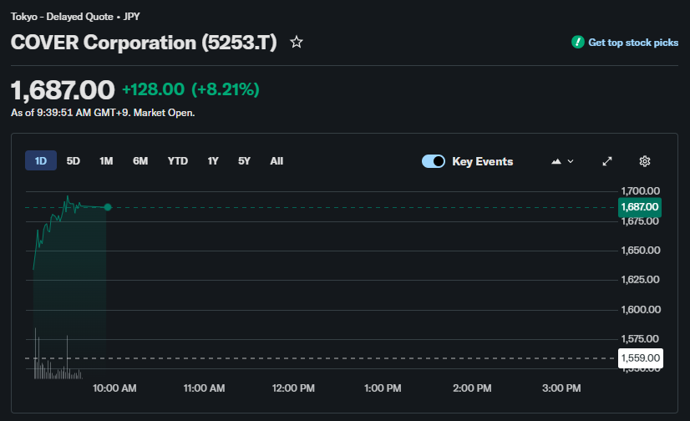Click the 1,559.00 previous close label
The image size is (690, 421).
641,358
